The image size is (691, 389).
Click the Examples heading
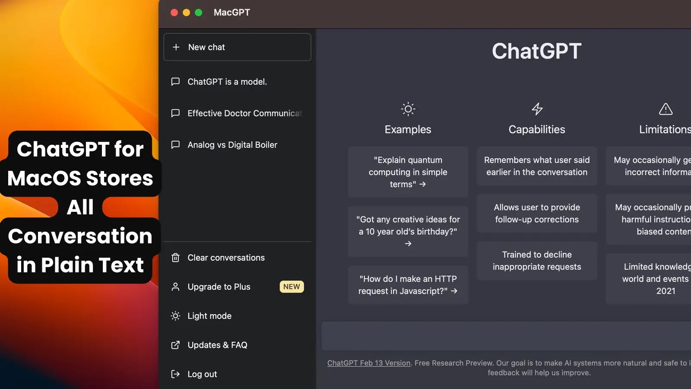tap(408, 130)
